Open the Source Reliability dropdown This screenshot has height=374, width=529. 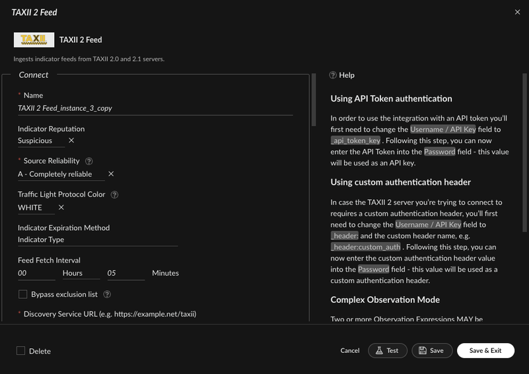pyautogui.click(x=58, y=174)
